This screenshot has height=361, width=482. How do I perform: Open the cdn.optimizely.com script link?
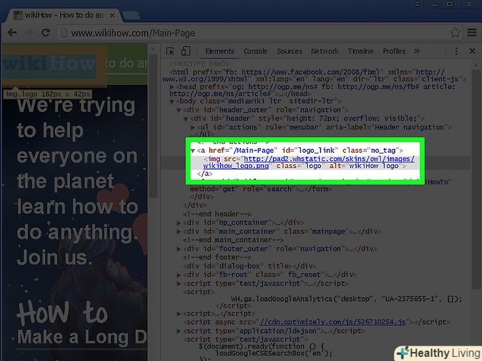332,322
